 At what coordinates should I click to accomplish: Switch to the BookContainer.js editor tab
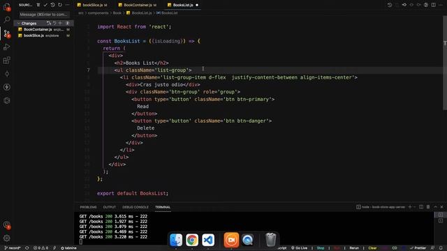tap(138, 5)
